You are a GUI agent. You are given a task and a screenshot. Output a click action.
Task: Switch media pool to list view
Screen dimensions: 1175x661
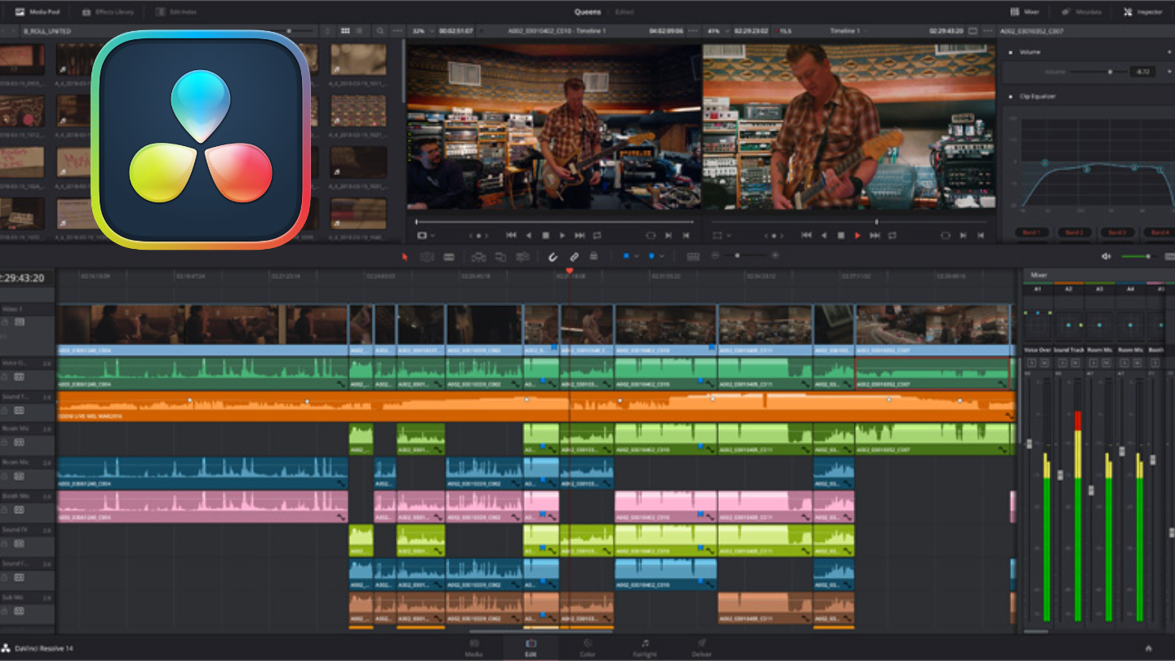pyautogui.click(x=361, y=31)
